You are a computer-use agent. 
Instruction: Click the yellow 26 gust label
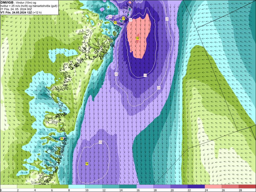pos(87,163)
